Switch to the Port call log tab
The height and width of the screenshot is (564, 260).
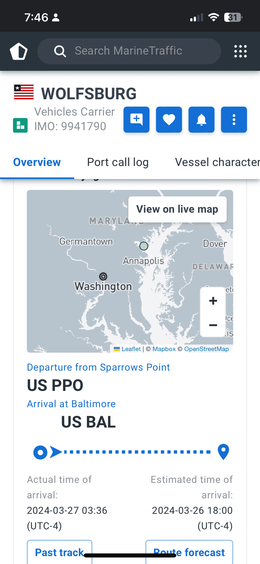(118, 162)
